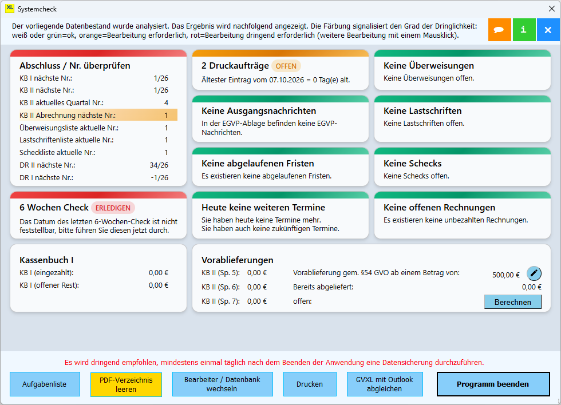Open the green info icon
This screenshot has height=405, width=561.
pos(524,30)
